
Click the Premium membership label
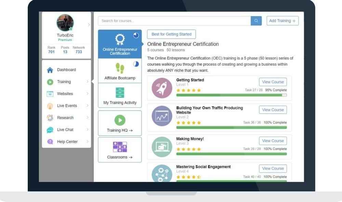[65, 40]
